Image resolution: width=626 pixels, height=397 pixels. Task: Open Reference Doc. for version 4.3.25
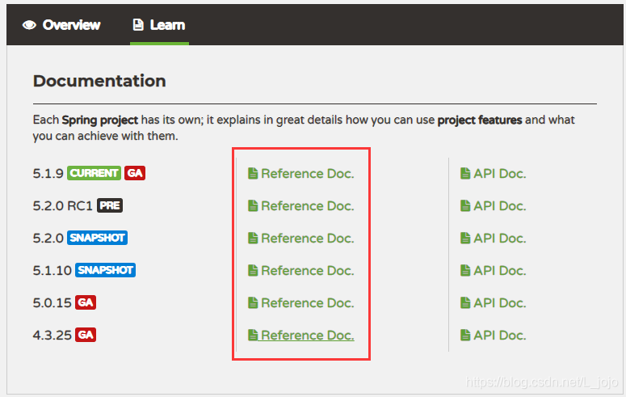pyautogui.click(x=301, y=335)
